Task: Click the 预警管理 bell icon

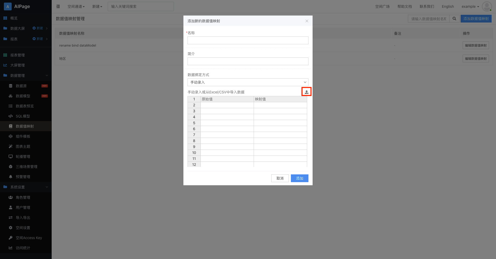Action: tap(11, 177)
